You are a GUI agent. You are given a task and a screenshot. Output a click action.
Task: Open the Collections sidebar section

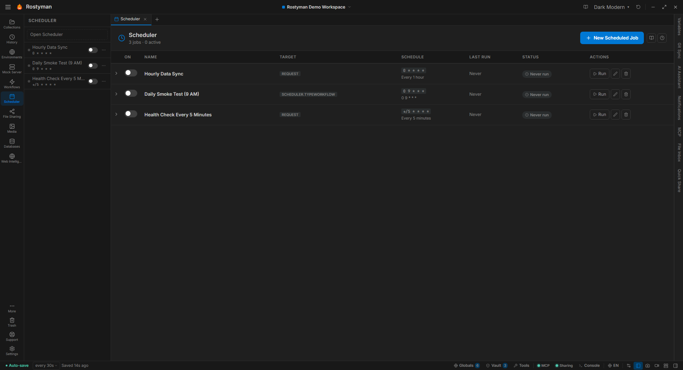[x=12, y=24]
